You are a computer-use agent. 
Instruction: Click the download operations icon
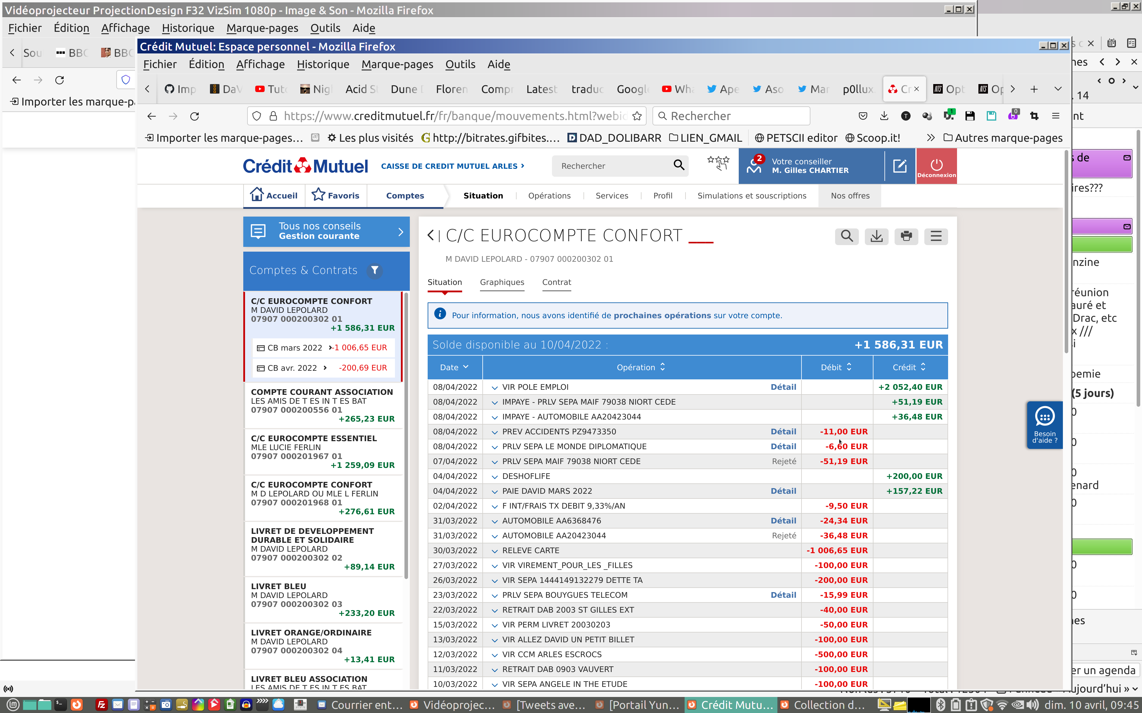click(876, 236)
